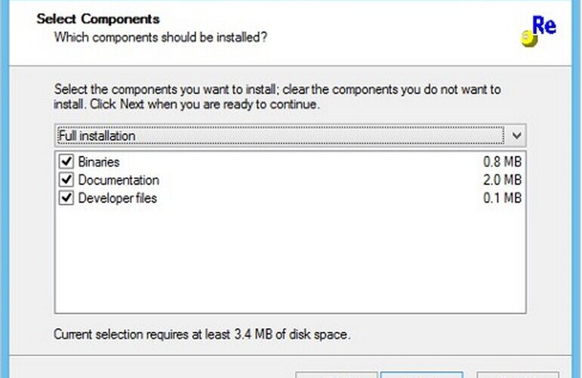Toggle the Documentation checkbox
The height and width of the screenshot is (378, 582).
pyautogui.click(x=66, y=180)
